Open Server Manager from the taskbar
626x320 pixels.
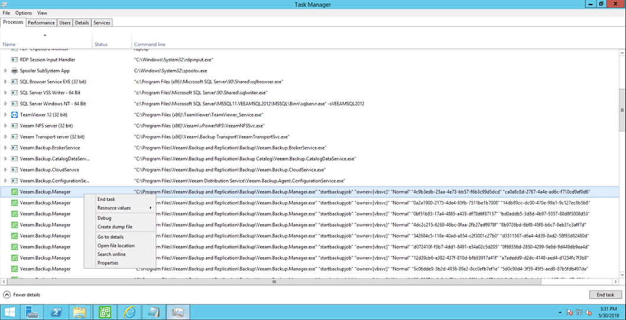[31, 312]
